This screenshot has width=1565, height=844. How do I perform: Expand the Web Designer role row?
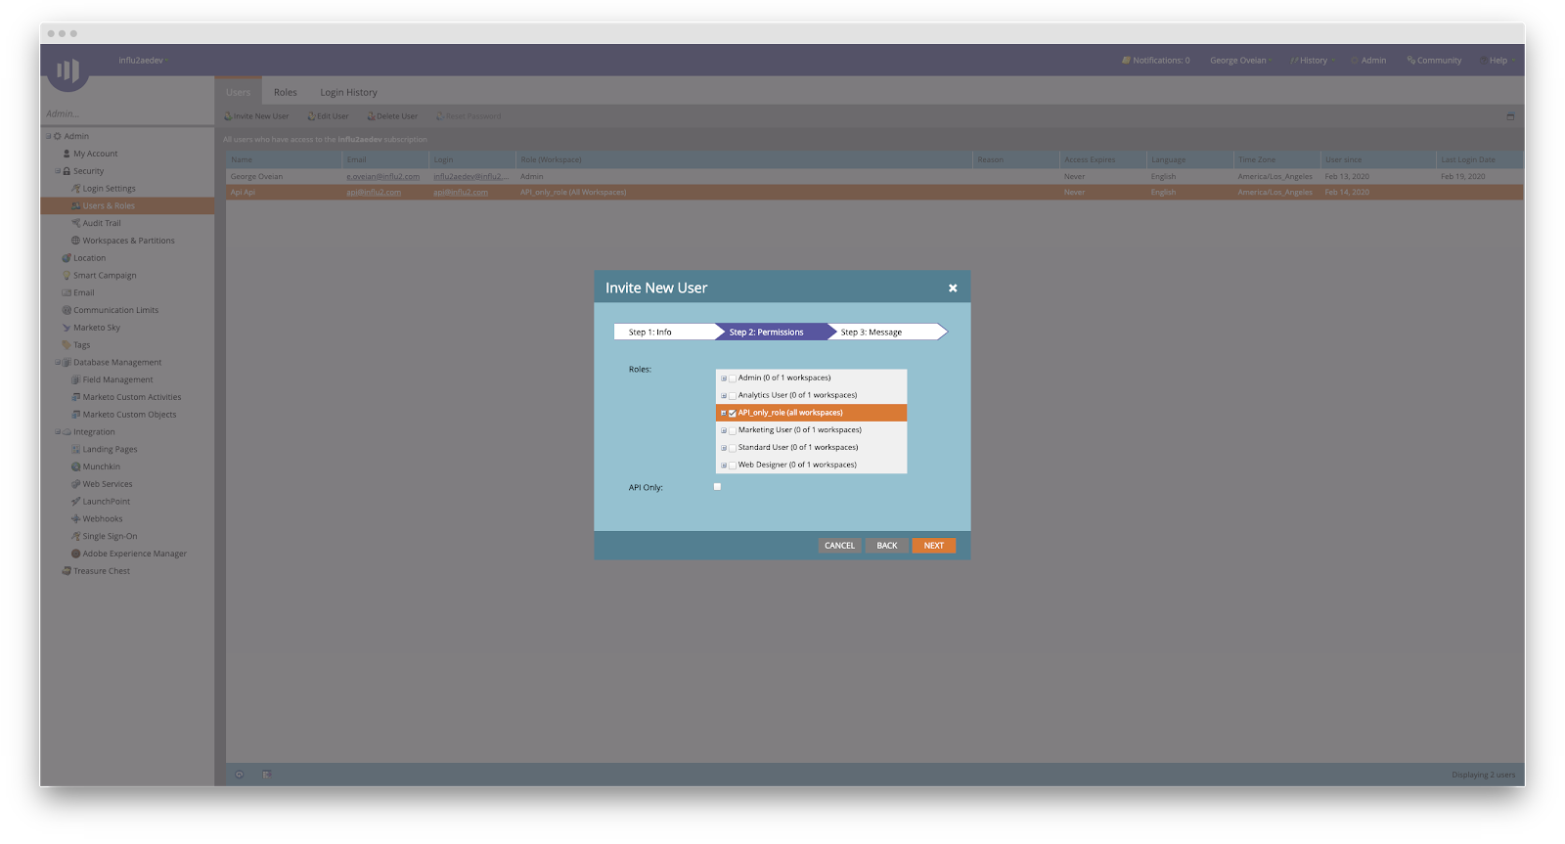[x=724, y=466]
